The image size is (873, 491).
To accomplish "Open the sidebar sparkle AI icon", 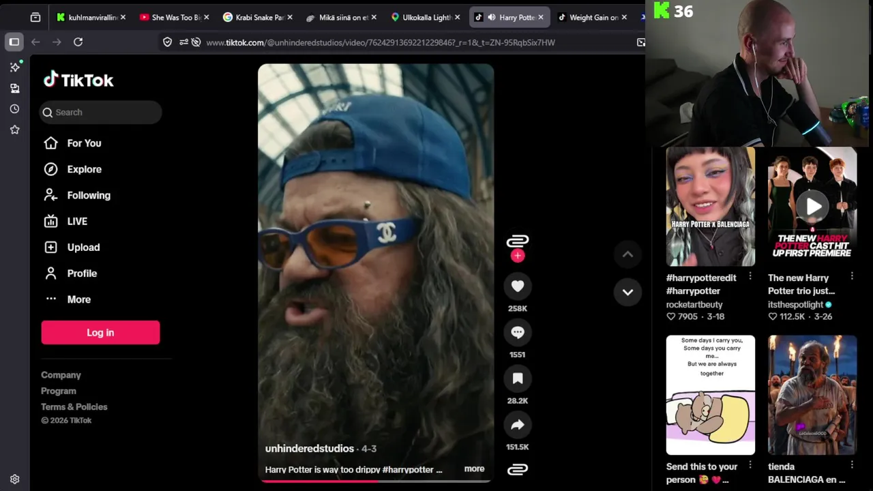I will tap(14, 67).
